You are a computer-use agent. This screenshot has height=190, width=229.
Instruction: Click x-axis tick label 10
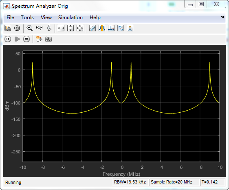(x=220, y=167)
